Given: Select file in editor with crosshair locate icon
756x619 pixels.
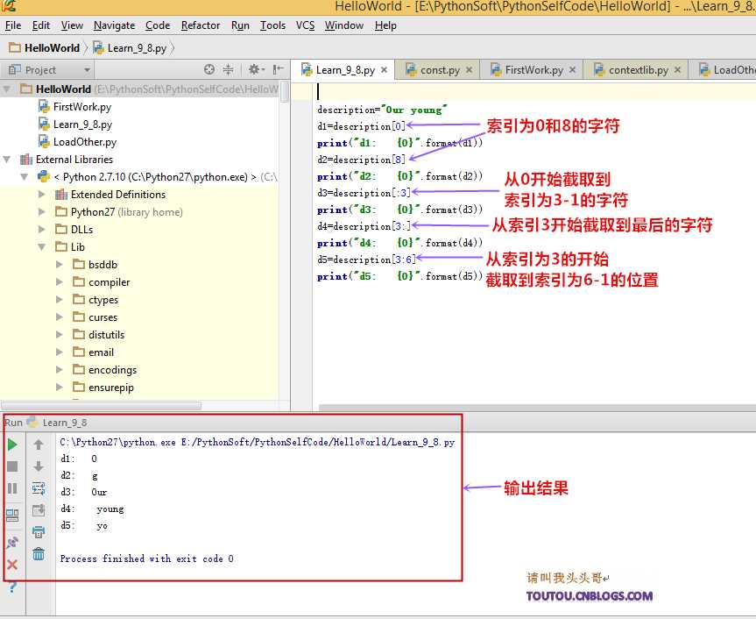Looking at the screenshot, I should (208, 69).
